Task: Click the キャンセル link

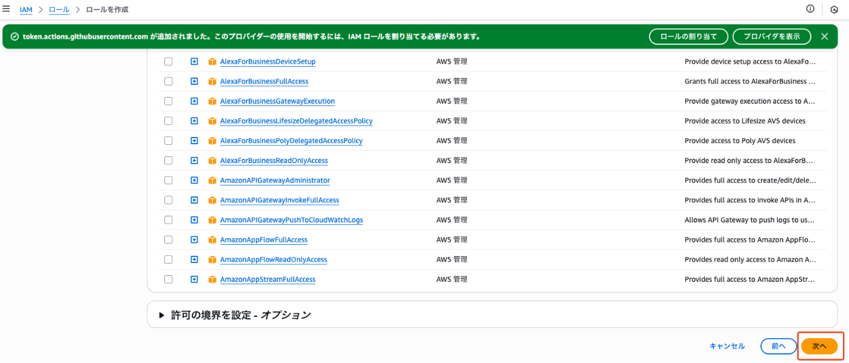Action: pos(727,346)
